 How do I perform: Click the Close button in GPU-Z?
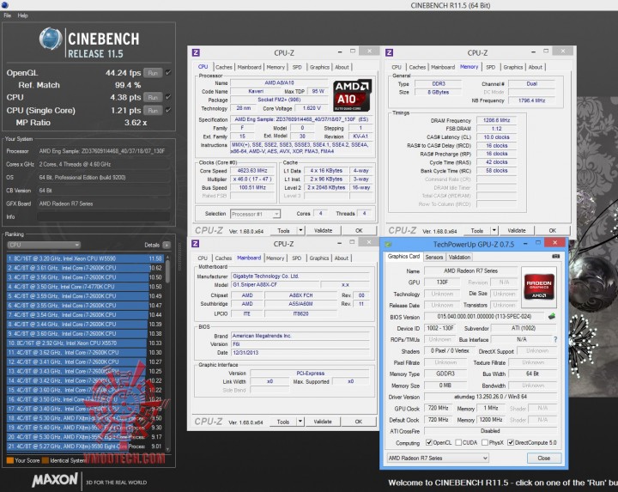(543, 458)
